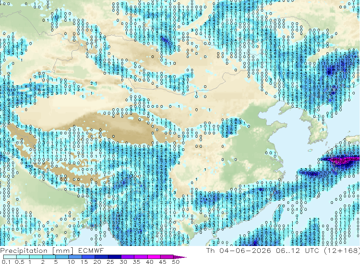Click the 5–10 mm light blue legend swatch
360x264 pixels.
(x=62, y=257)
